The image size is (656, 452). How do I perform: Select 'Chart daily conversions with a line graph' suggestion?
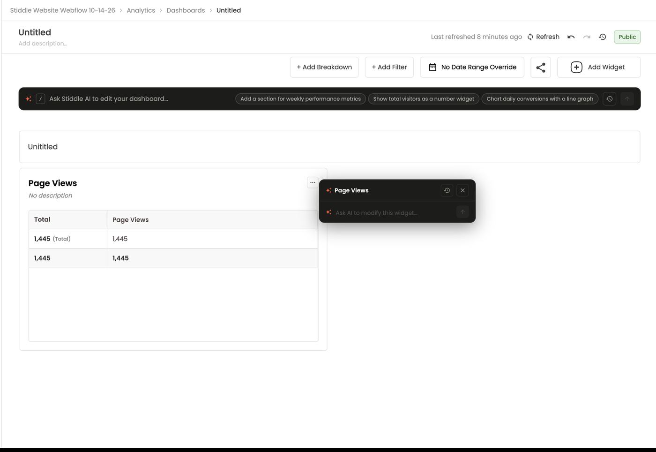click(x=540, y=99)
